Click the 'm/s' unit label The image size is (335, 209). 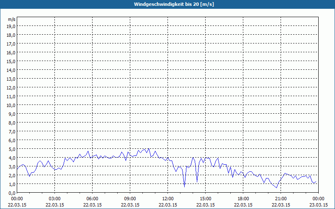[12, 19]
